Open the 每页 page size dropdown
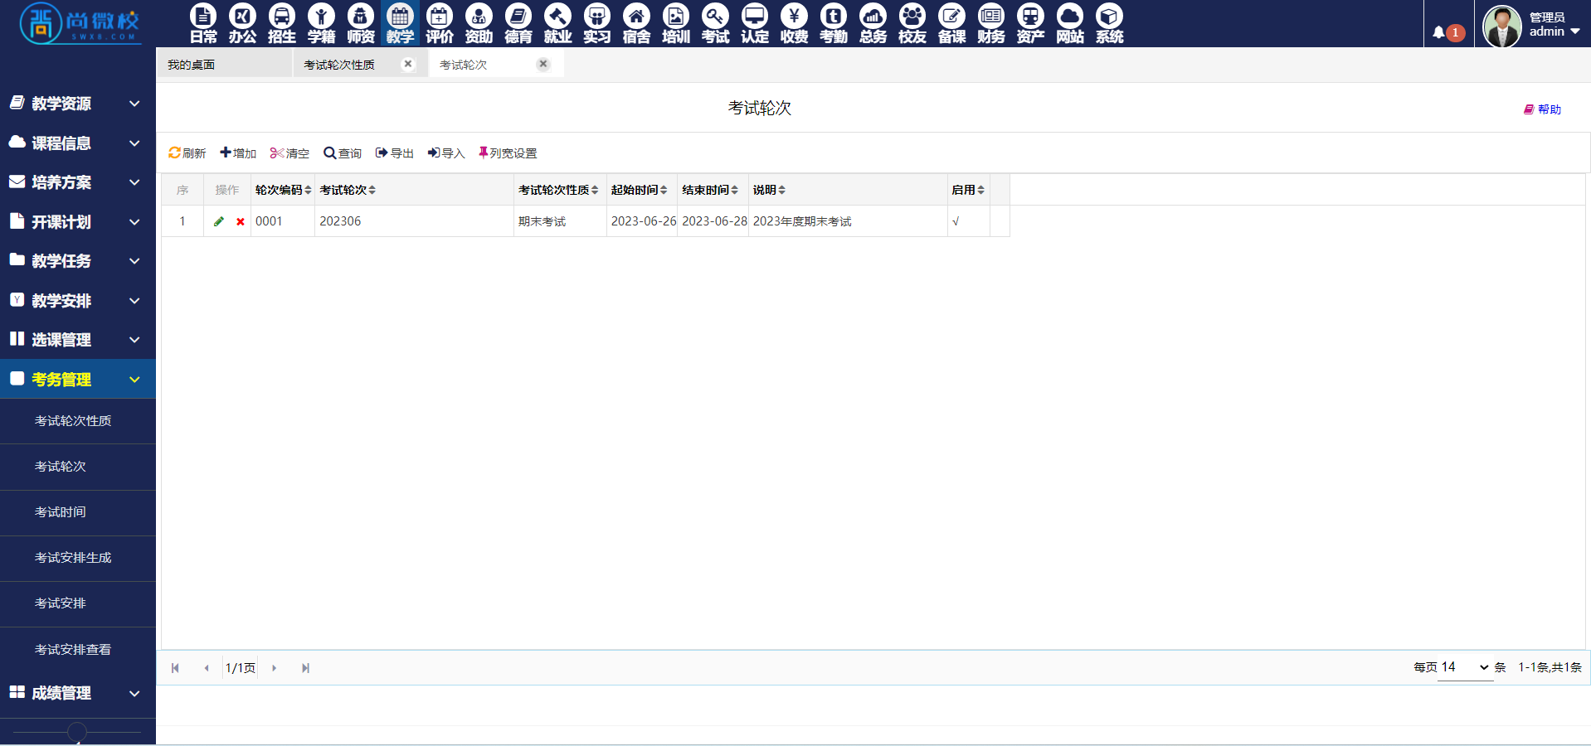Viewport: 1591px width, 746px height. click(1466, 667)
